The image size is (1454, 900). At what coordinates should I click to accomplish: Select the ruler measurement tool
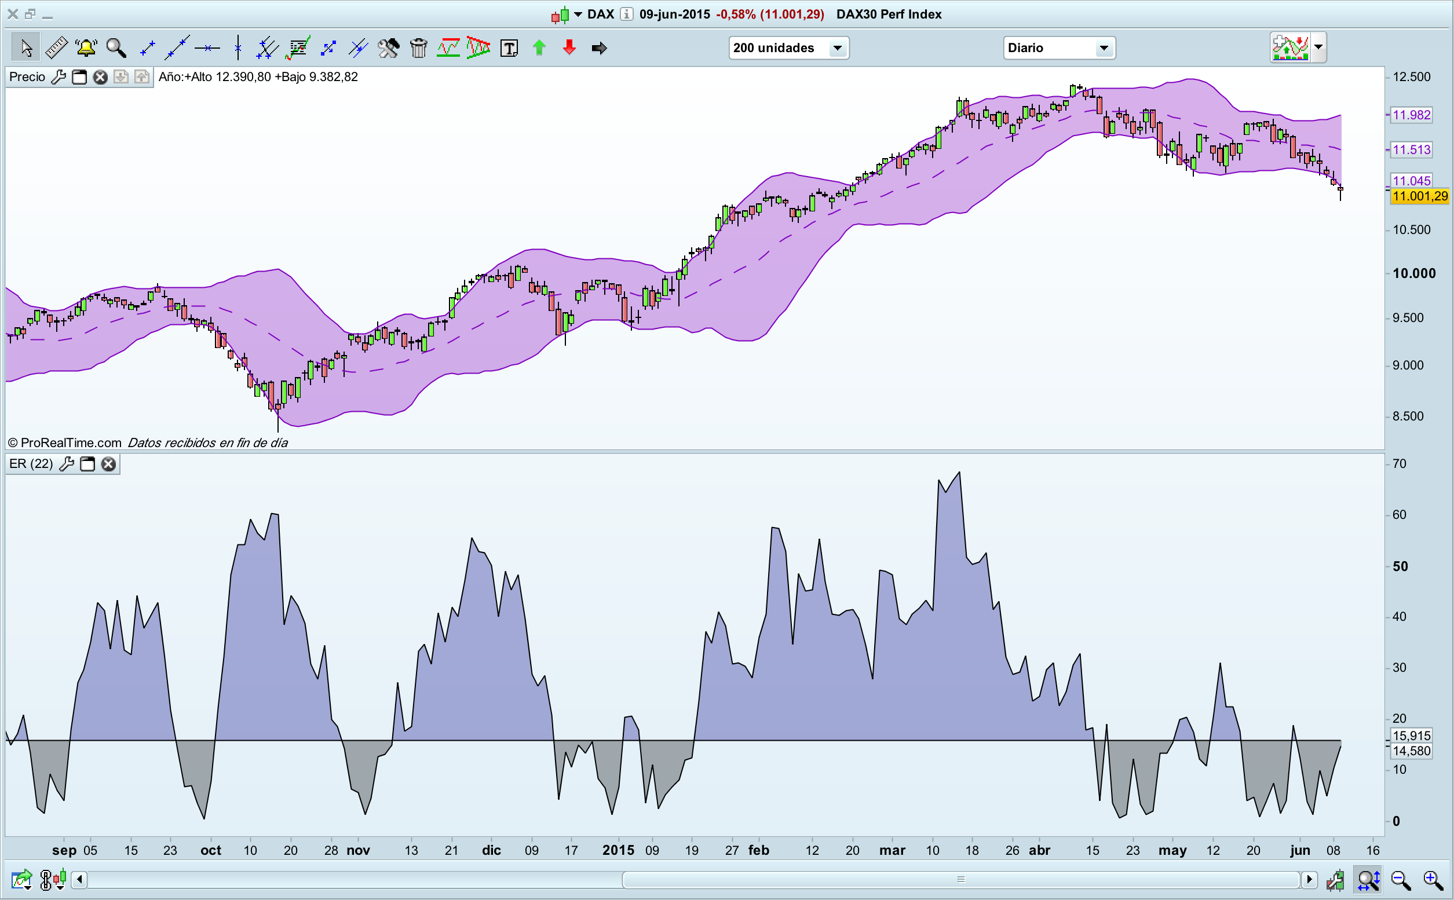(57, 47)
